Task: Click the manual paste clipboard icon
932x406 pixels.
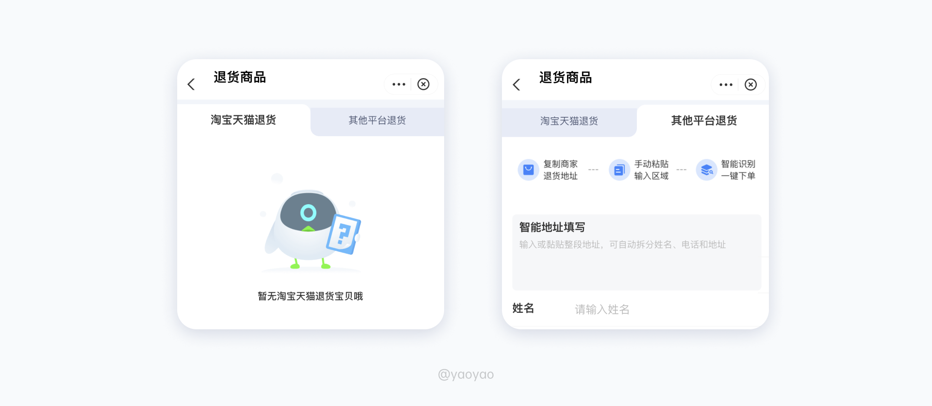Action: point(619,170)
